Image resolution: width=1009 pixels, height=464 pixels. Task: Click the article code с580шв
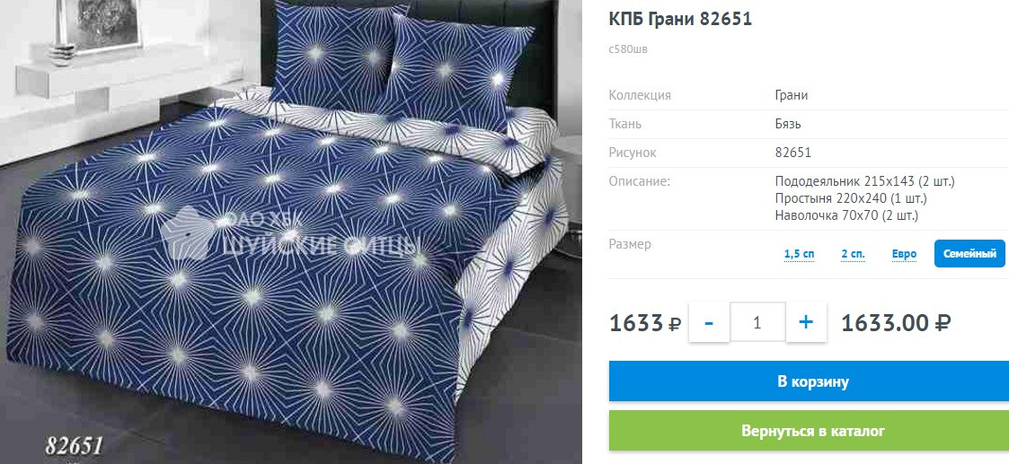click(628, 48)
